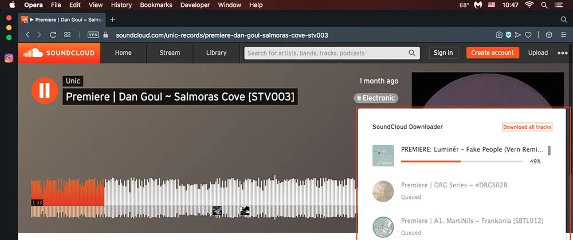
Task: Click Luminér Fake People track thumbnail
Action: click(x=383, y=156)
